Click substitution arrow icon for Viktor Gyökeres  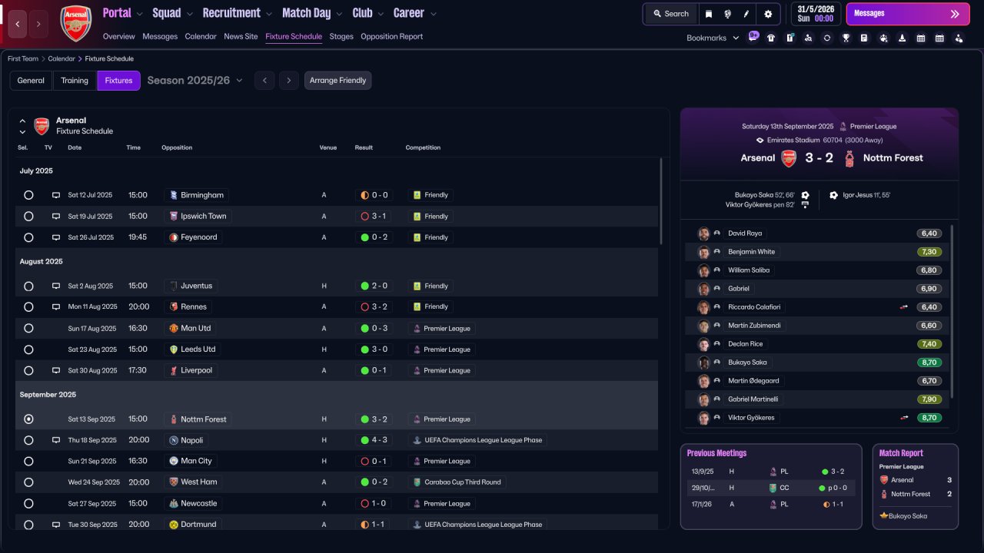coord(905,418)
